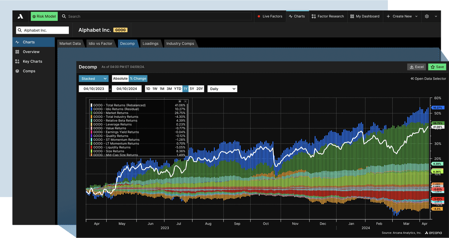Click the green Market Returns legend swatch
Viewport: 449px width, 238px height.
[x=91, y=113]
